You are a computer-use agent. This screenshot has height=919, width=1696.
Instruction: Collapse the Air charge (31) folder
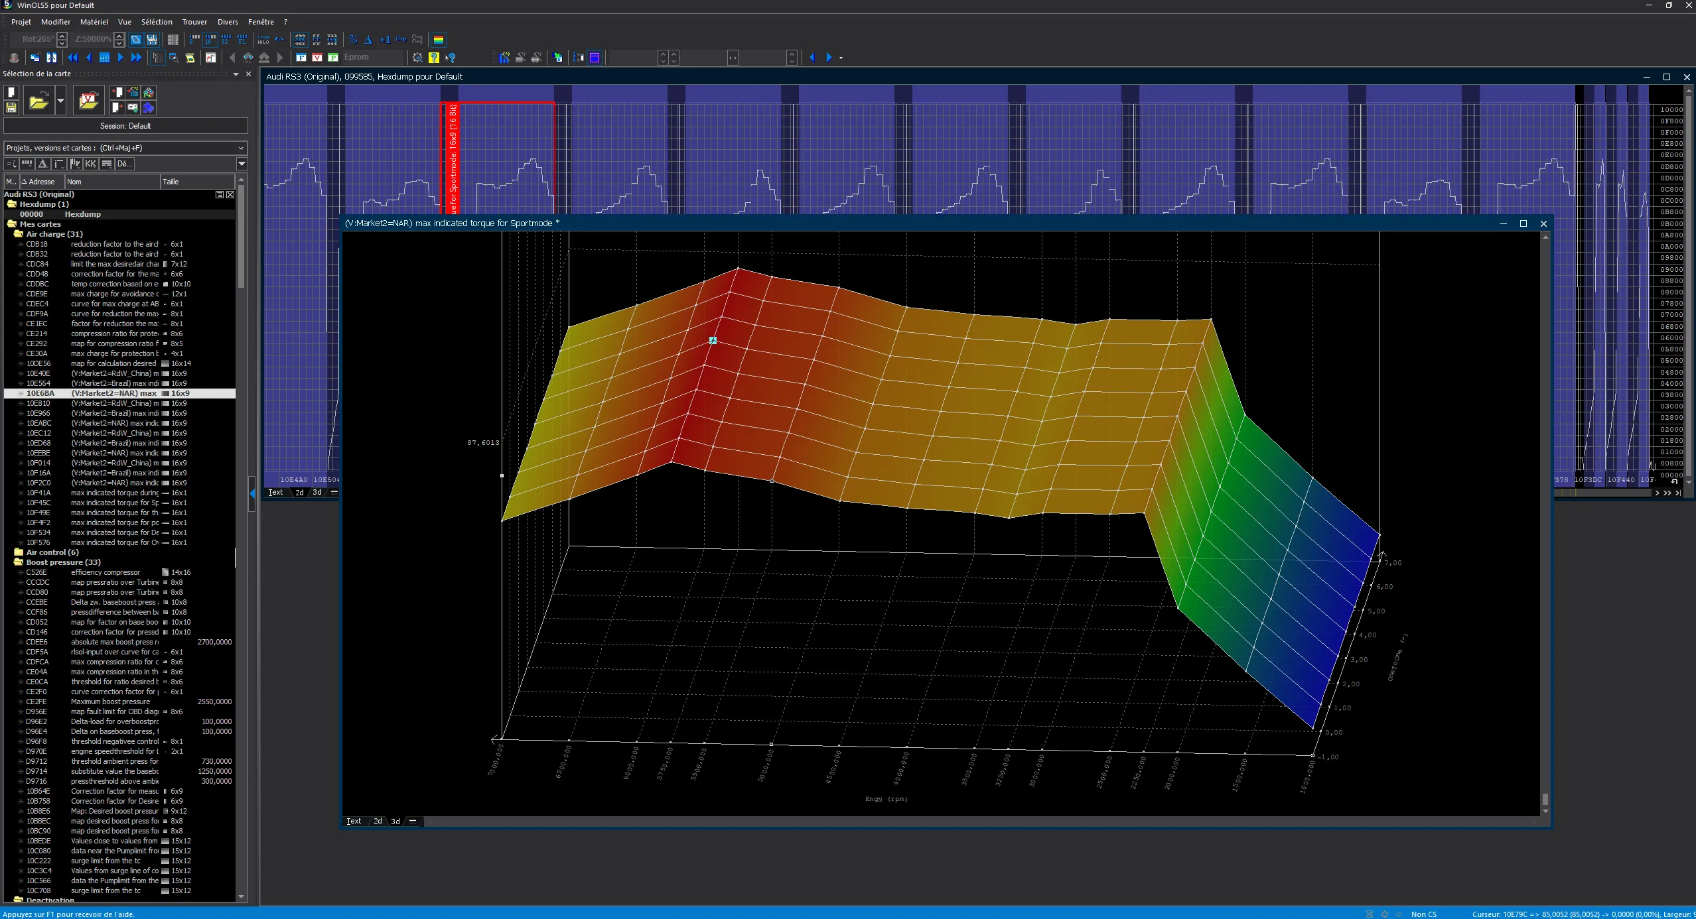tap(19, 234)
